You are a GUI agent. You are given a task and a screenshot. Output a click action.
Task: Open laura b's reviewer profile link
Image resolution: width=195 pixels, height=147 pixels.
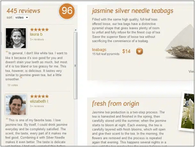click(x=36, y=34)
